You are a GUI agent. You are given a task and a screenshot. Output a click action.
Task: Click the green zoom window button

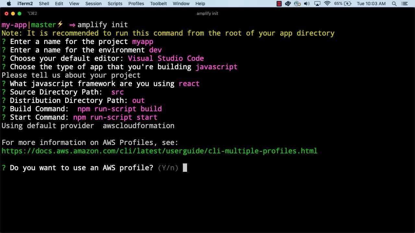tap(19, 13)
